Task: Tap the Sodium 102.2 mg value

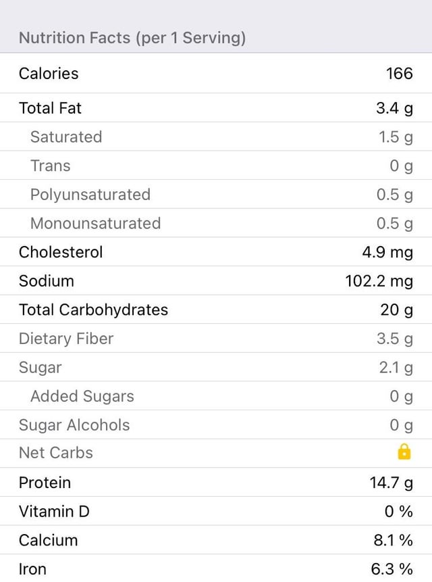Action: coord(379,281)
